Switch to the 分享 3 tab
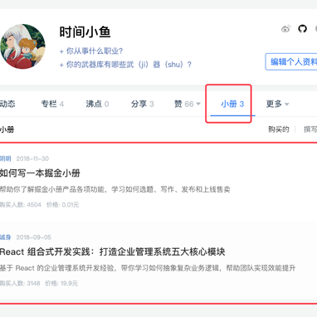This screenshot has height=317, width=317. pyautogui.click(x=142, y=104)
